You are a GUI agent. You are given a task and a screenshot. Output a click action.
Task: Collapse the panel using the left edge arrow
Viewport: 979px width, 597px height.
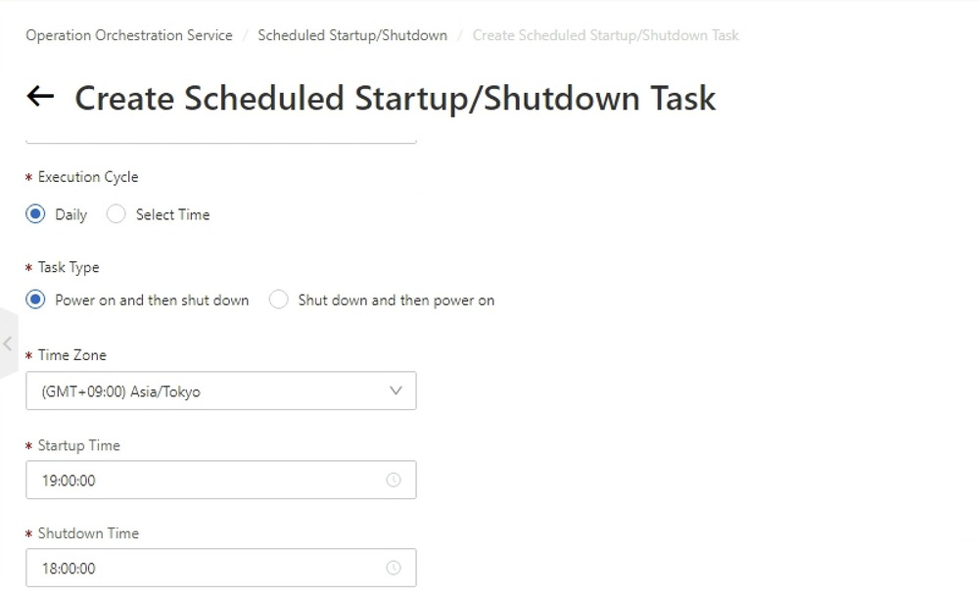point(8,344)
